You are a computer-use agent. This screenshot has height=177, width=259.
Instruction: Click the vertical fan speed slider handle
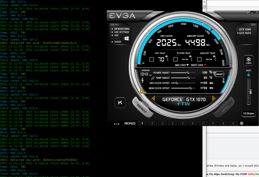click(250, 92)
